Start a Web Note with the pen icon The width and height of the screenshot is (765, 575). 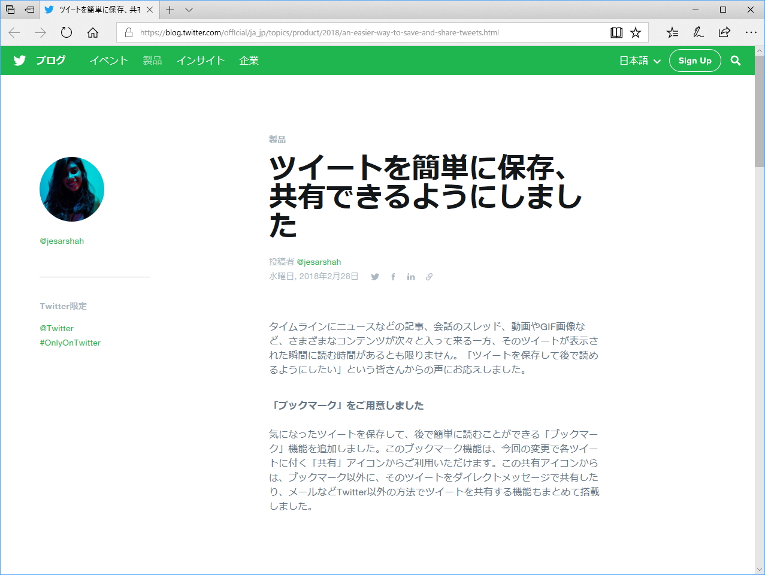(698, 32)
